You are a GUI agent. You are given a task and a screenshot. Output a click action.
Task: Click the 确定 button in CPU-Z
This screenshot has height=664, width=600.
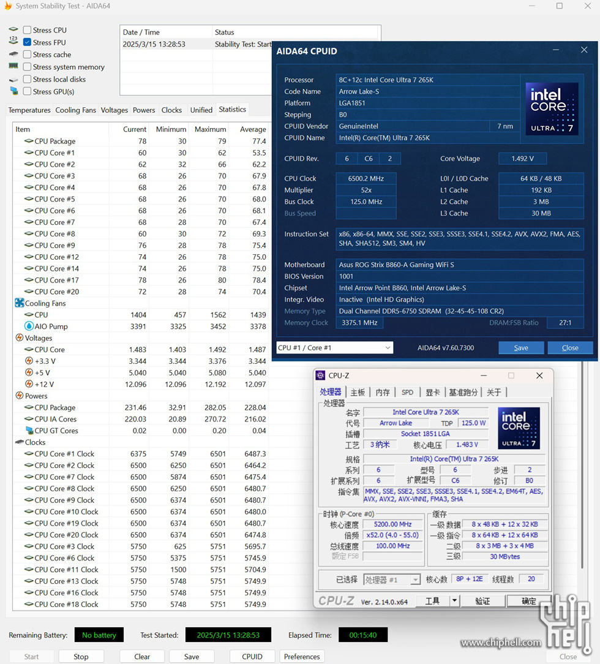(x=528, y=600)
